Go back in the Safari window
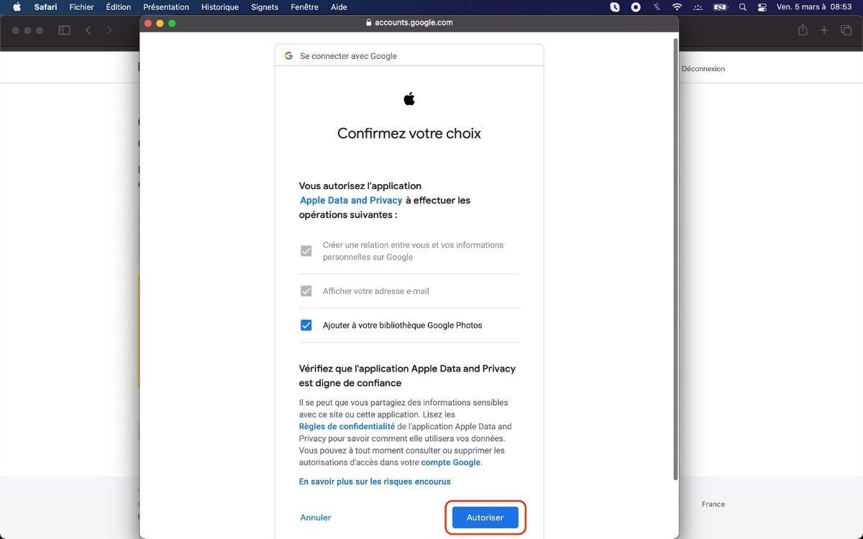This screenshot has width=863, height=539. [x=88, y=30]
